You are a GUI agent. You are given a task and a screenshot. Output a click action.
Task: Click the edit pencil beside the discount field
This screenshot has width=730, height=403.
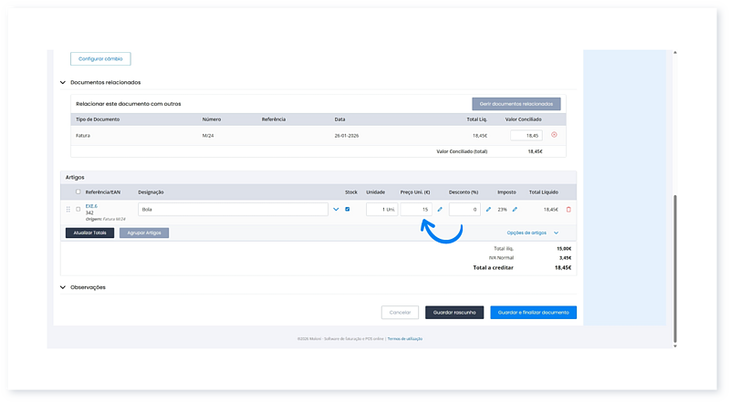(x=488, y=210)
